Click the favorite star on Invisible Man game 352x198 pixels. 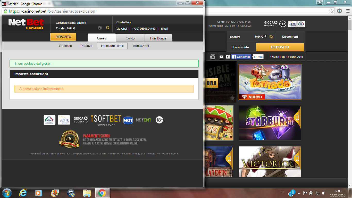[232, 98]
